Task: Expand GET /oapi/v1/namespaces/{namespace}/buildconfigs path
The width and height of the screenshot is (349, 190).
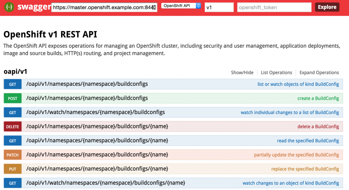Action: pos(87,84)
